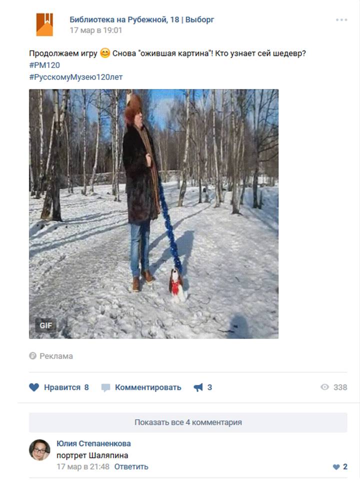
Task: Open Юлия Степаненкова's profile avatar
Action: (x=39, y=449)
